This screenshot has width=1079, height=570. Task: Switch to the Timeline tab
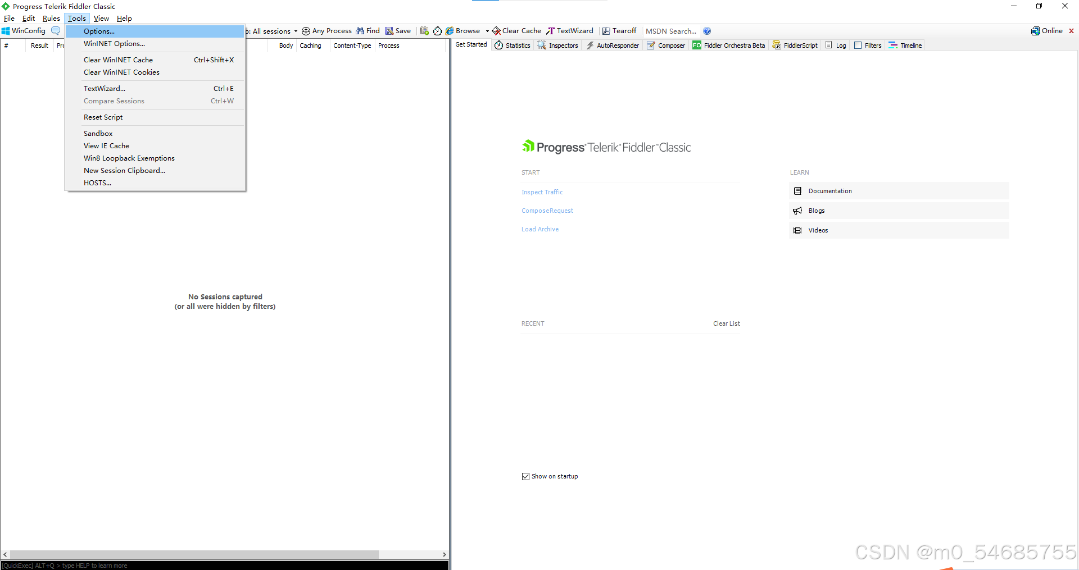pos(905,45)
